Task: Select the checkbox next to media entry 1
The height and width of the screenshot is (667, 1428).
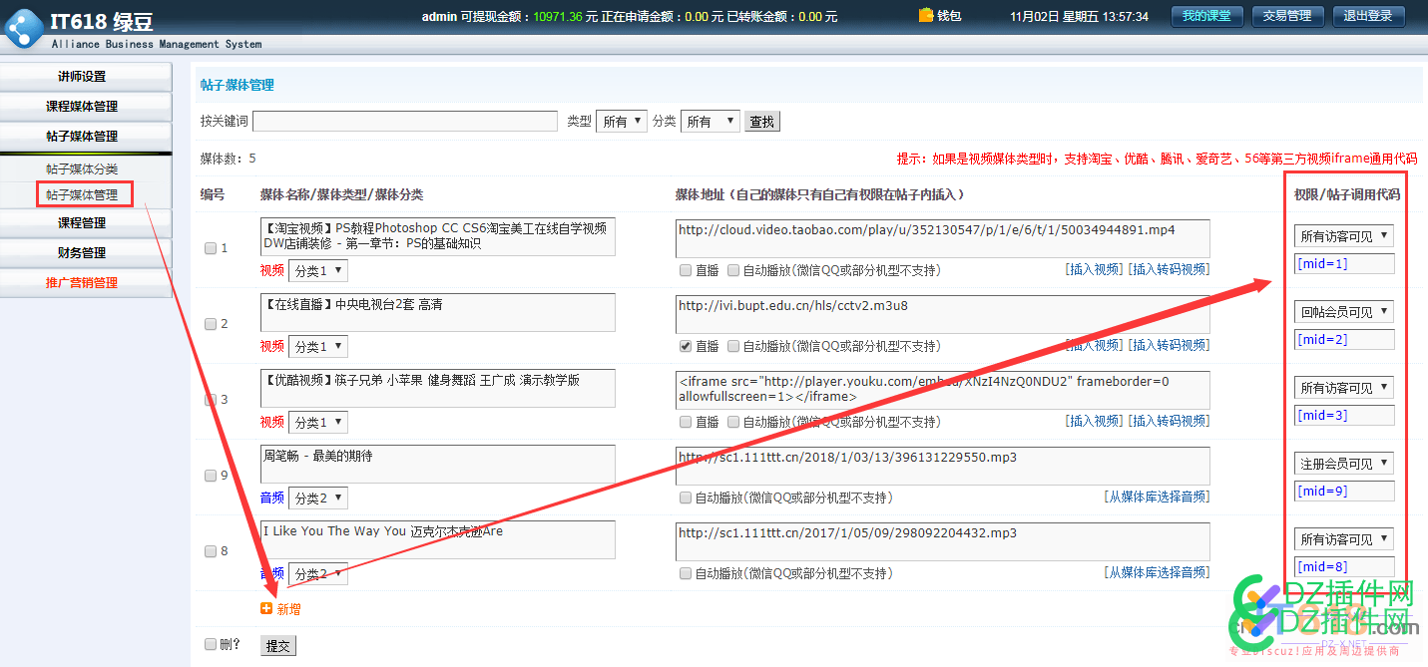Action: click(210, 247)
